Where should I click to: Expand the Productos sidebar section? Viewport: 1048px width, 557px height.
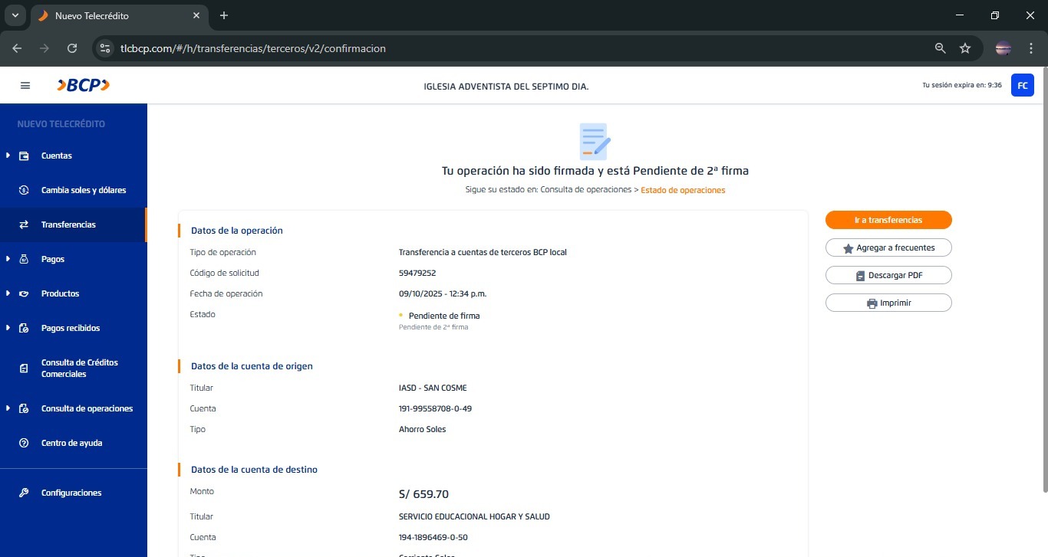pyautogui.click(x=8, y=293)
